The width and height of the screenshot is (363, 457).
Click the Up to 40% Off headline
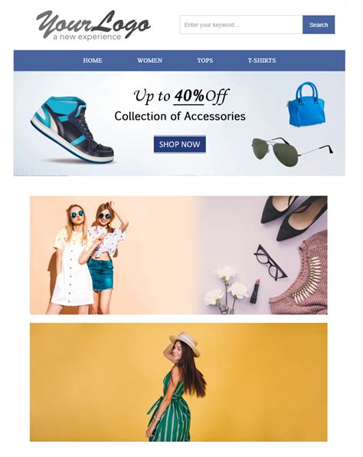[181, 96]
